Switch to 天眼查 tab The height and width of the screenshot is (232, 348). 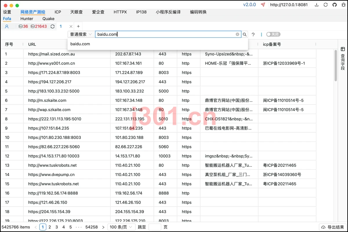(76, 12)
